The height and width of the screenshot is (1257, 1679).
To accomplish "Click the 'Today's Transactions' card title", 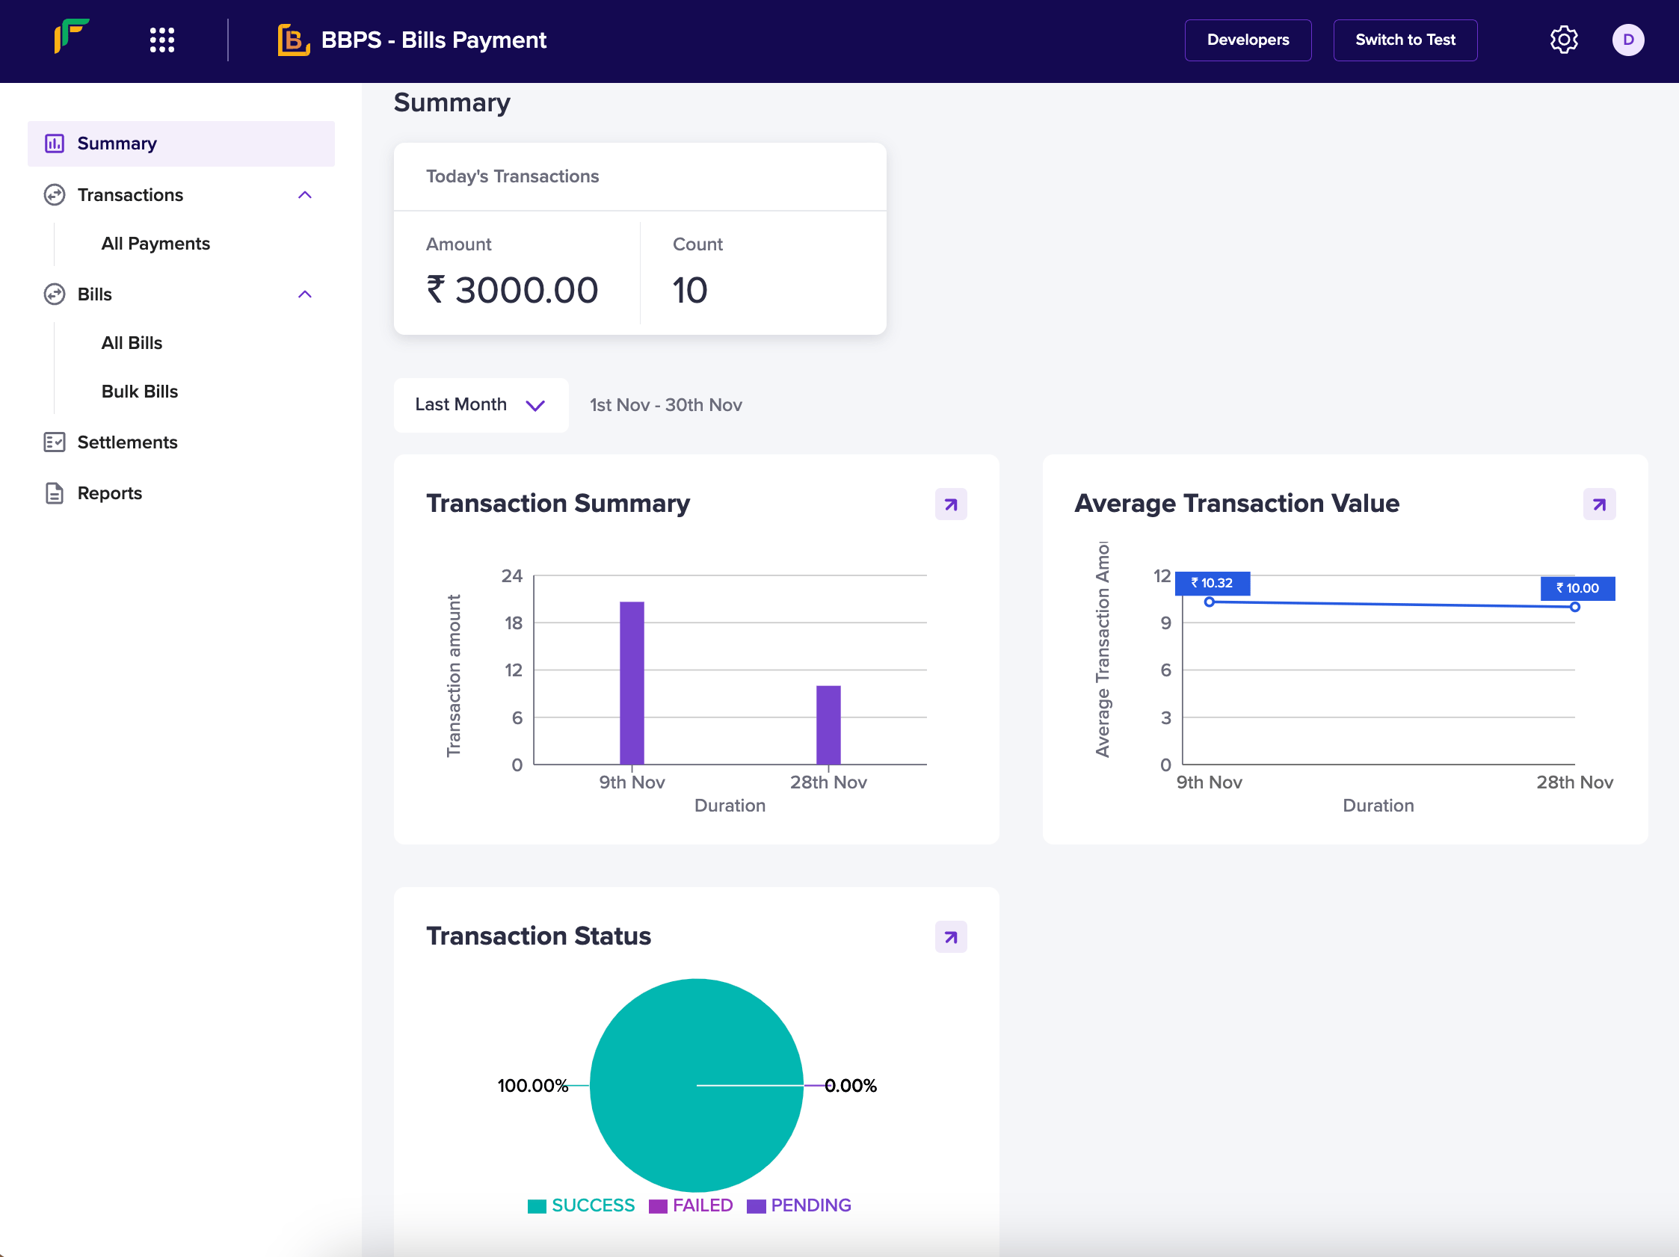I will point(512,176).
